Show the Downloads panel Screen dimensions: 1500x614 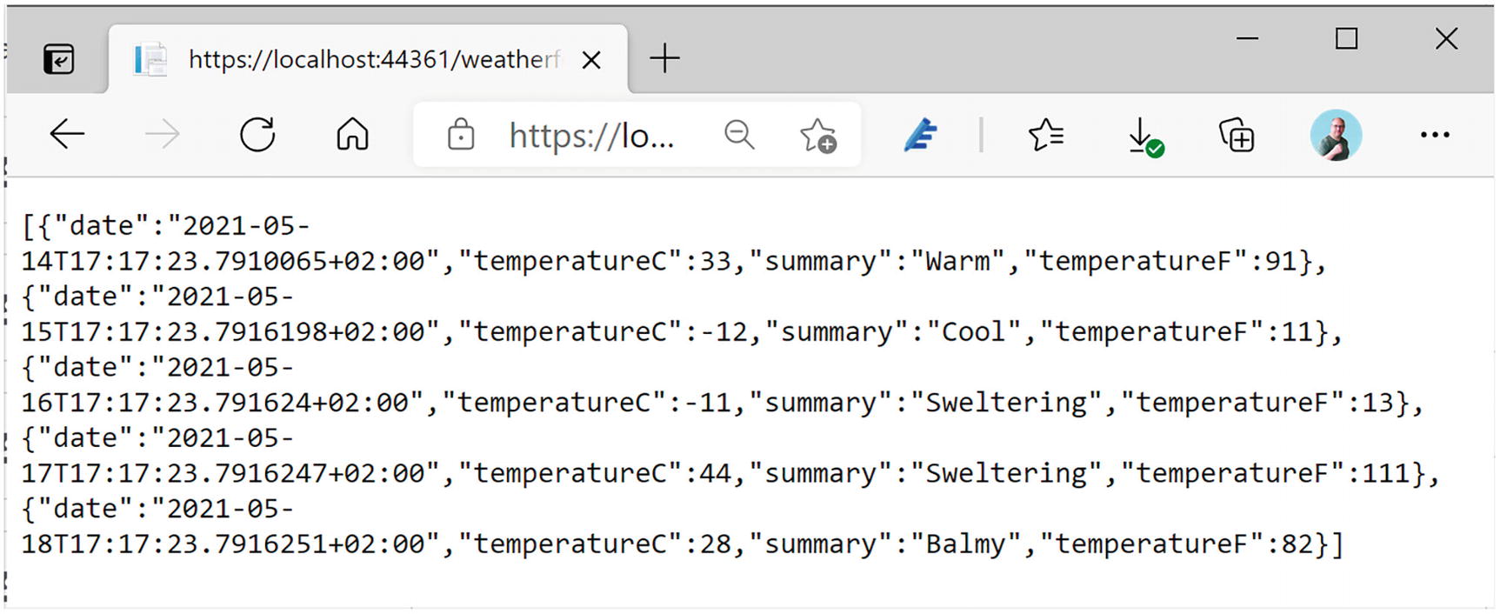pos(1143,137)
